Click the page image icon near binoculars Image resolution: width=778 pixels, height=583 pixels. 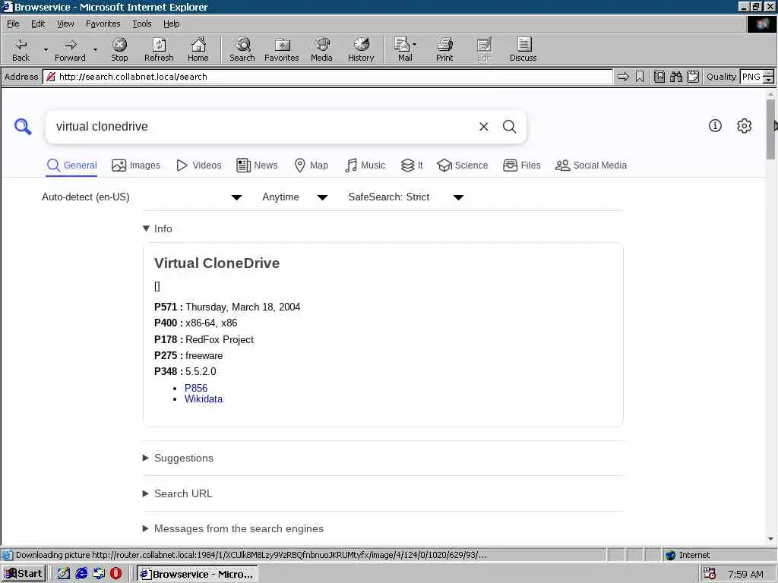click(659, 77)
